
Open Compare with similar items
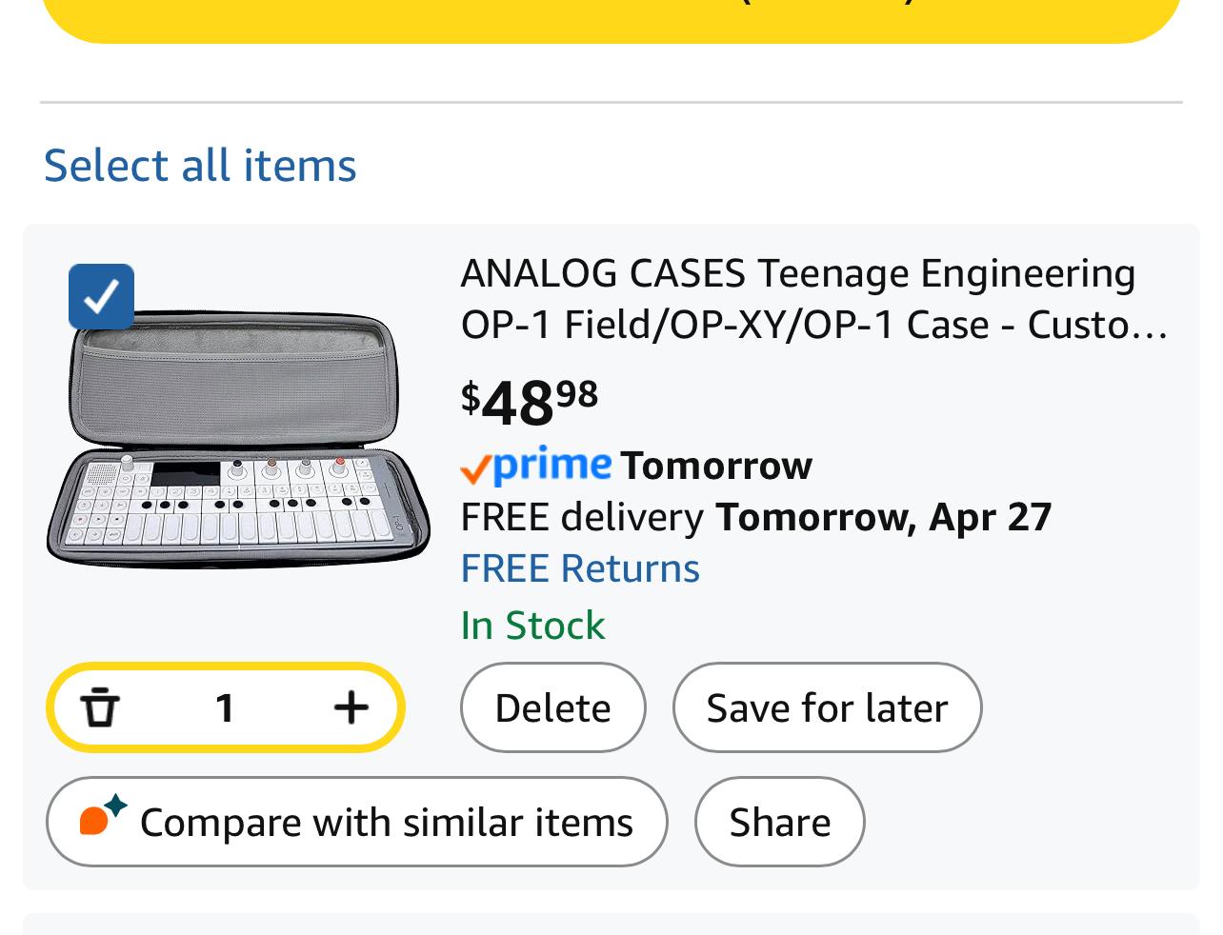coord(356,822)
